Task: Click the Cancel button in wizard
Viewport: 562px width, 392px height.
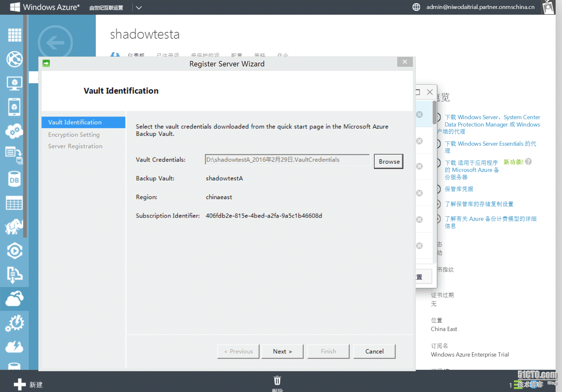Action: [x=374, y=351]
